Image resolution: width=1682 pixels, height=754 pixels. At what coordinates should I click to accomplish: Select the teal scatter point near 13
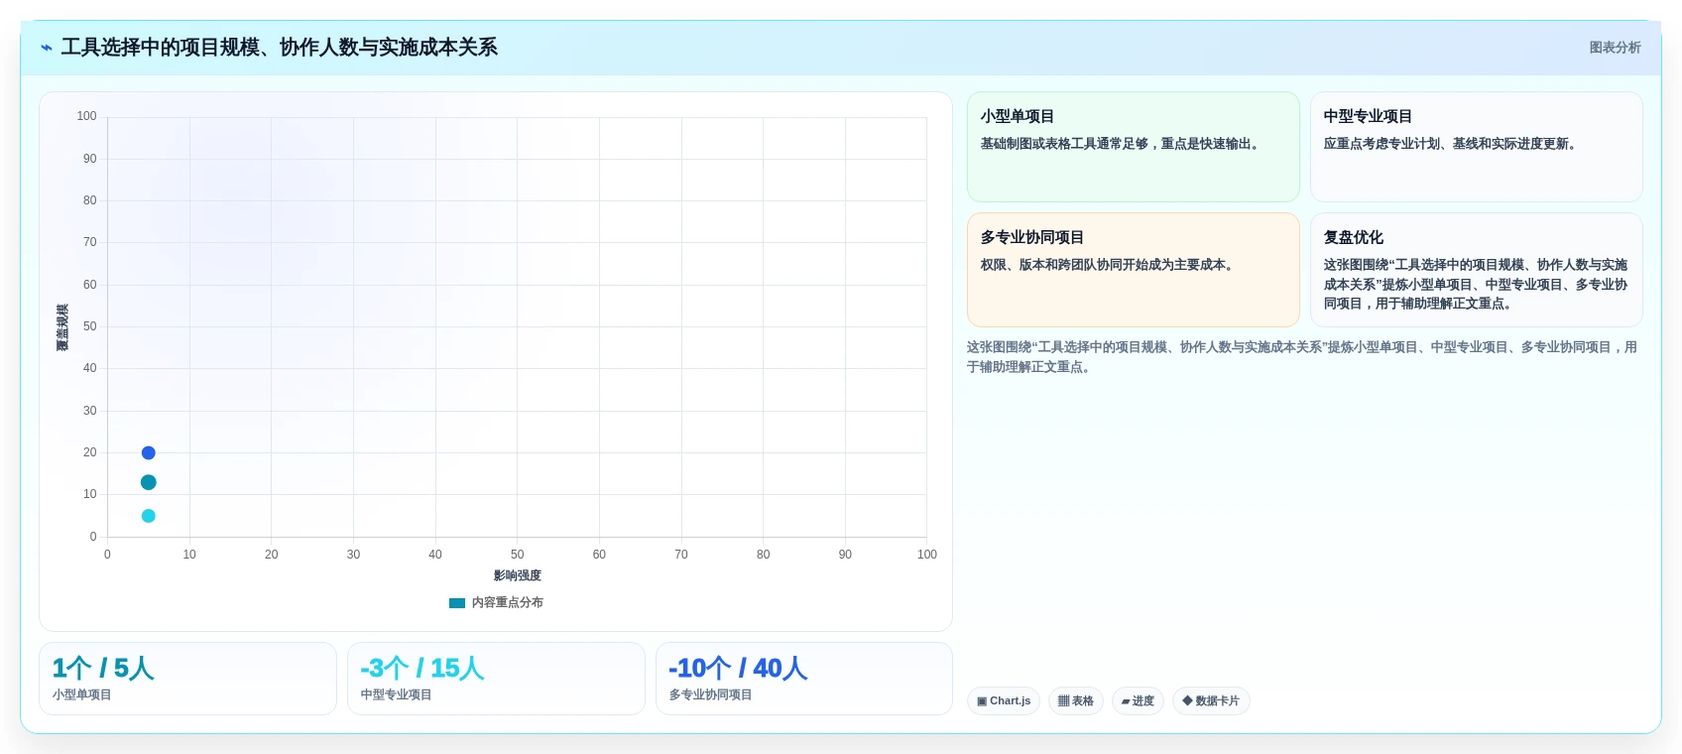click(149, 482)
